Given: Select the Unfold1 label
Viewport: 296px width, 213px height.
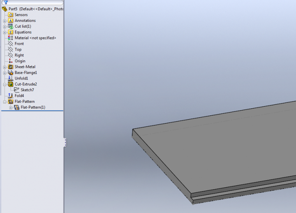Looking at the screenshot, I should click(21, 78).
